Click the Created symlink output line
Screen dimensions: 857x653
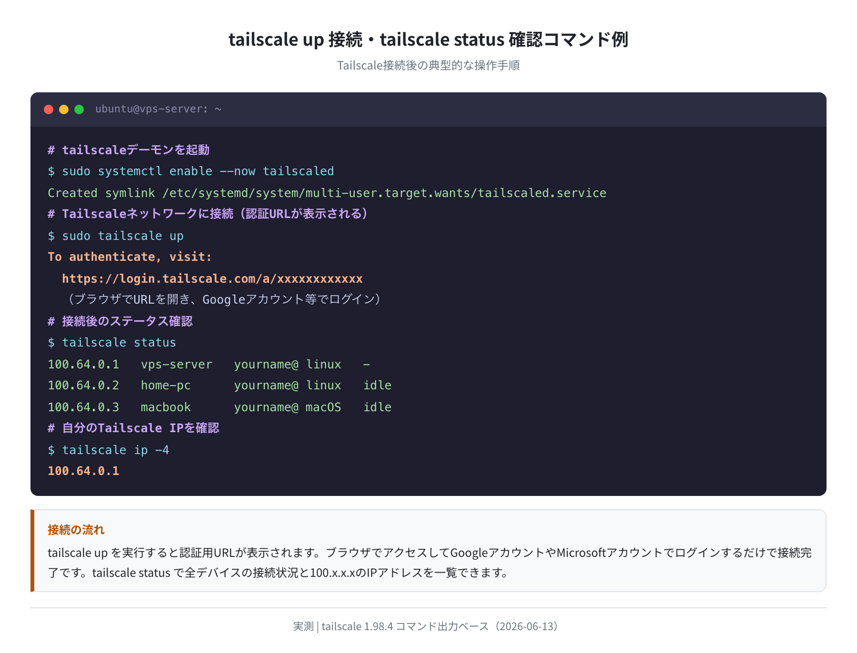point(327,193)
